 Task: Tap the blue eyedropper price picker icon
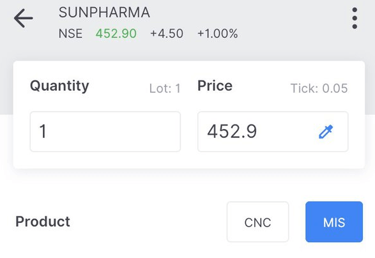pos(326,132)
